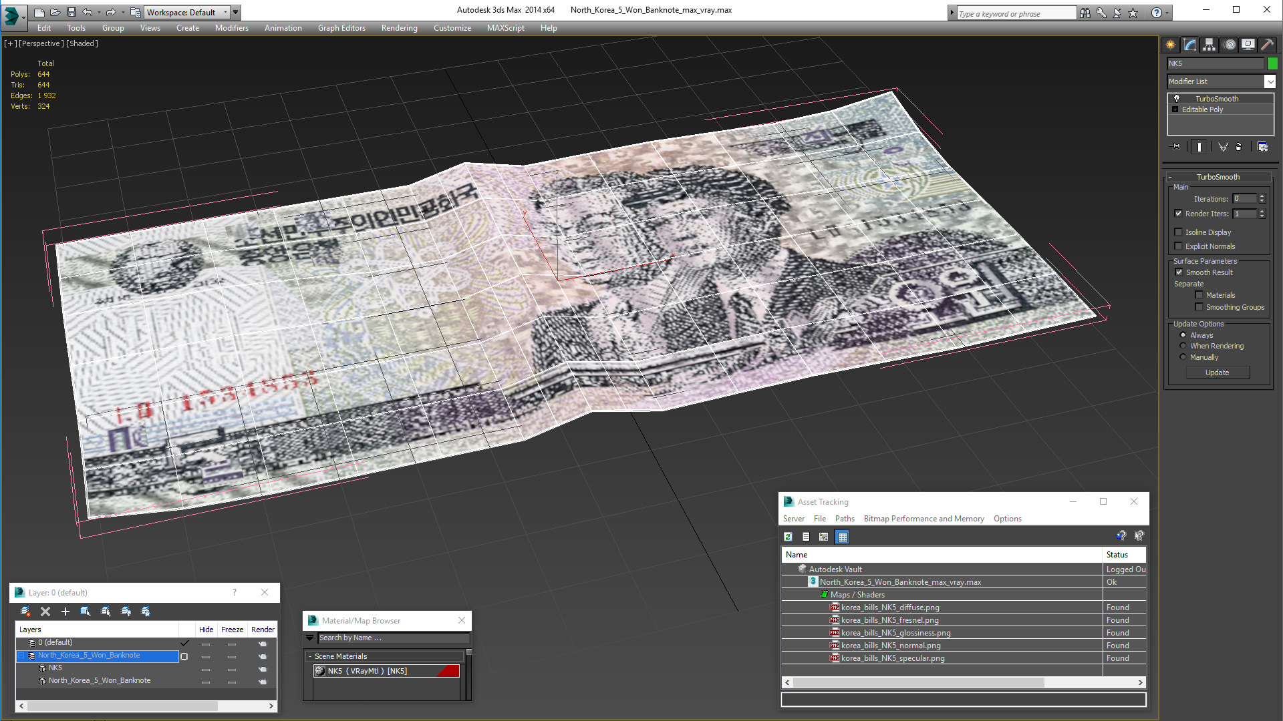Image resolution: width=1283 pixels, height=721 pixels.
Task: Refresh Asset Tracking list icon
Action: [789, 537]
